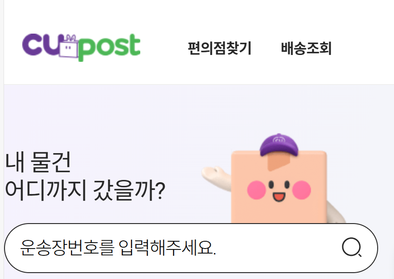Click the box mascot's orange body
Screen dimensions: 394x279
(x=279, y=187)
